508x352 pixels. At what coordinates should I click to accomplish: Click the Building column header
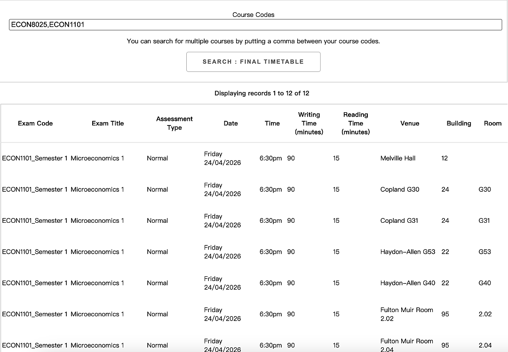459,124
